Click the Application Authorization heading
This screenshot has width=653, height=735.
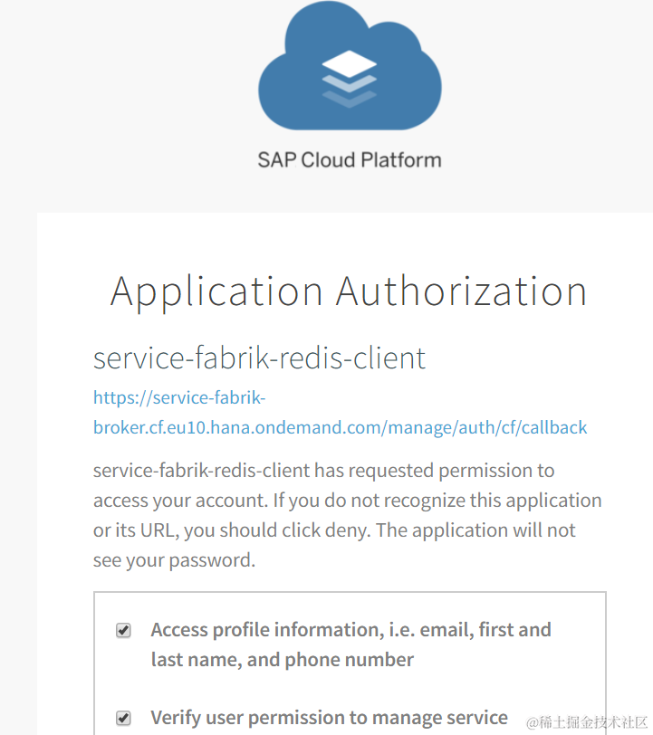349,291
